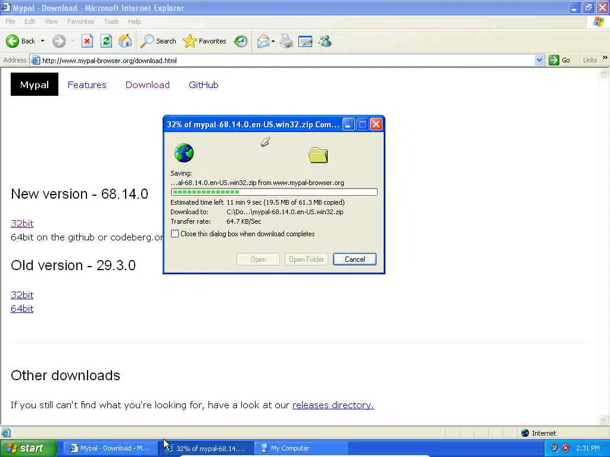This screenshot has height=457, width=610.
Task: Open the Favorites menu
Action: click(80, 21)
